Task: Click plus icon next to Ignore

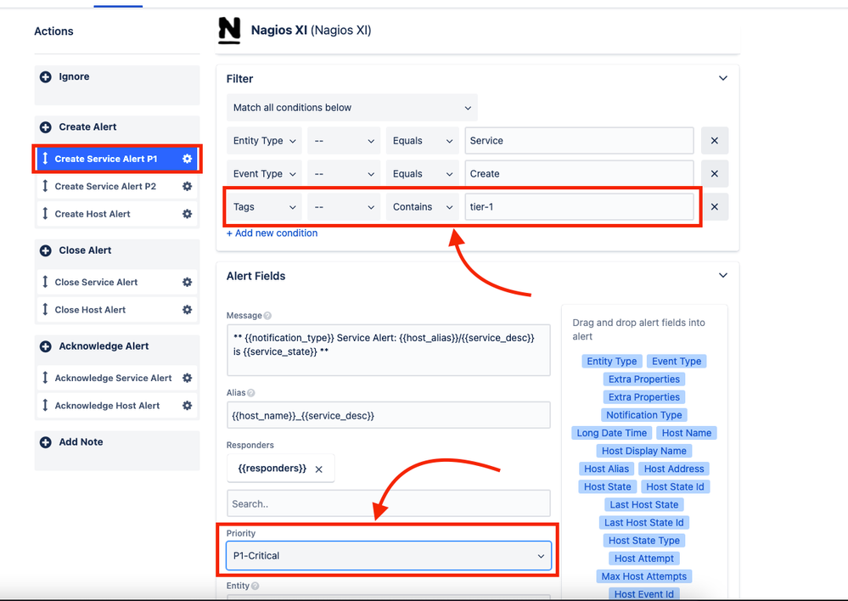Action: 46,76
